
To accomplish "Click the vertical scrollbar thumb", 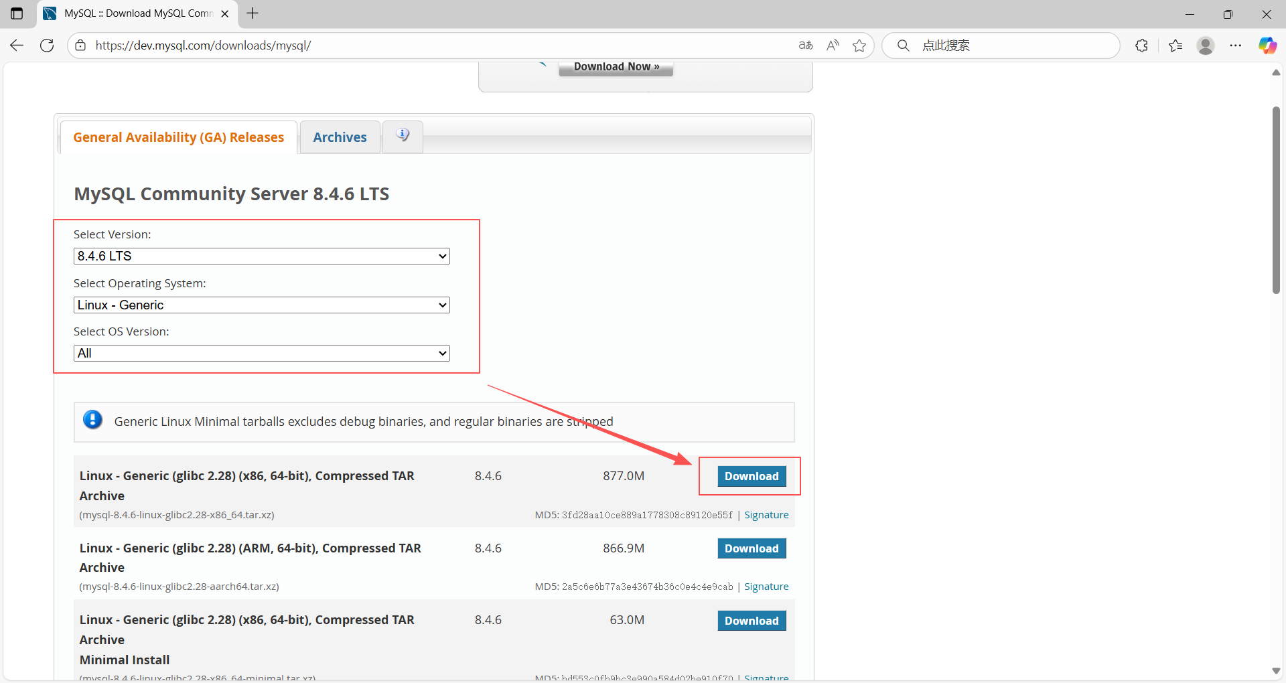I will click(1276, 200).
